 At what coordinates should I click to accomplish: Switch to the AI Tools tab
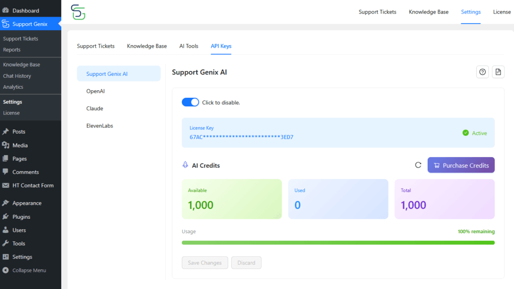point(189,46)
